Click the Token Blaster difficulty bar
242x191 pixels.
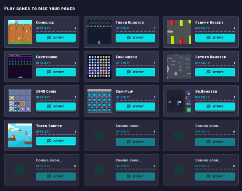(x=135, y=31)
